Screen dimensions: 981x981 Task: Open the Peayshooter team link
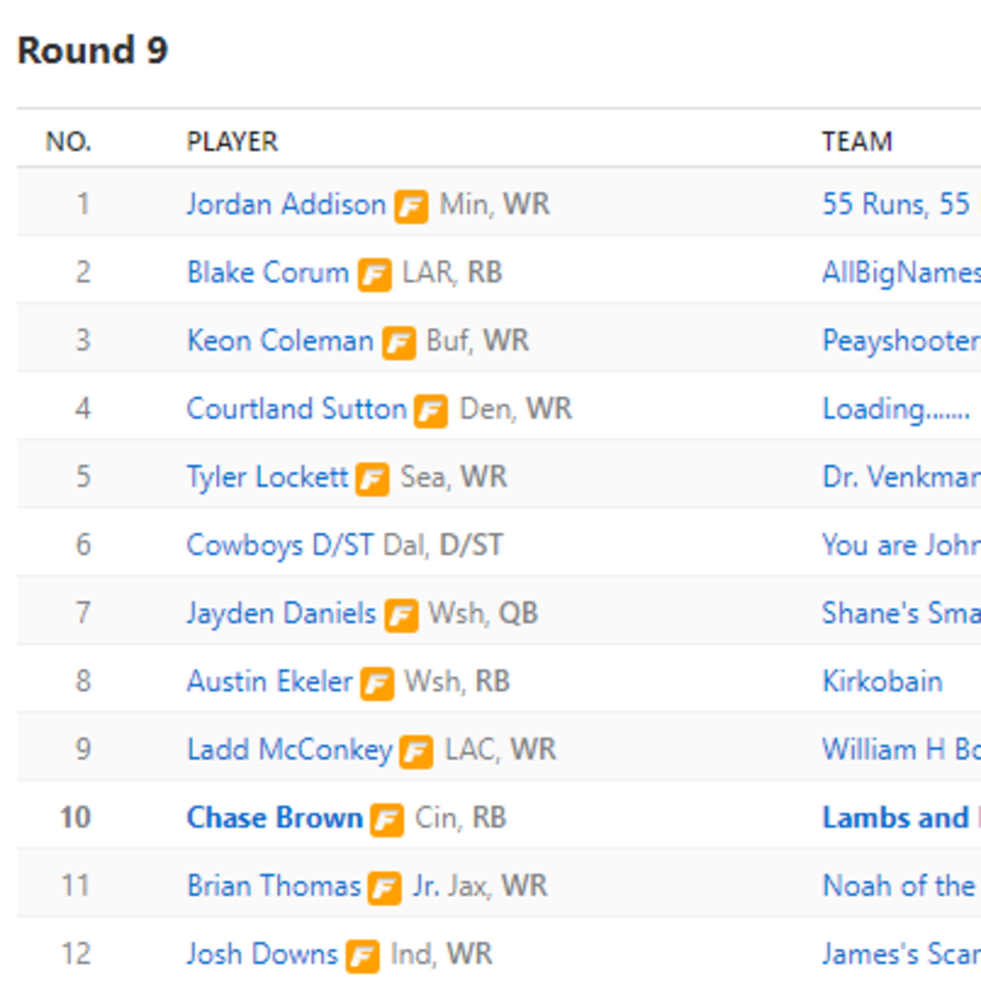[901, 340]
